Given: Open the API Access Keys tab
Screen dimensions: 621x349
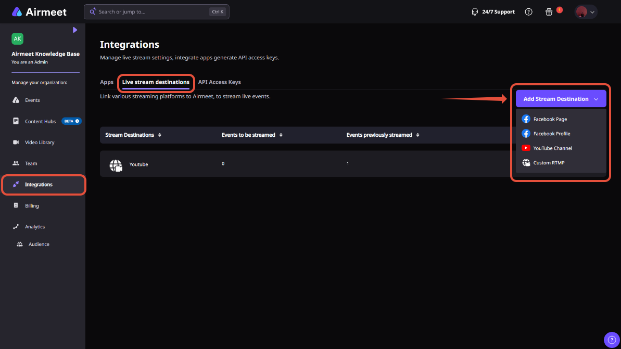Looking at the screenshot, I should click(220, 82).
